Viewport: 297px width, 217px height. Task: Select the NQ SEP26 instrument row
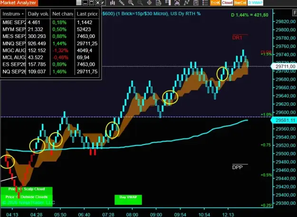[50, 72]
